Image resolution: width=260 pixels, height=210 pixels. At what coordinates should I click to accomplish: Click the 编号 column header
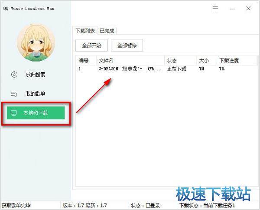tap(86, 61)
